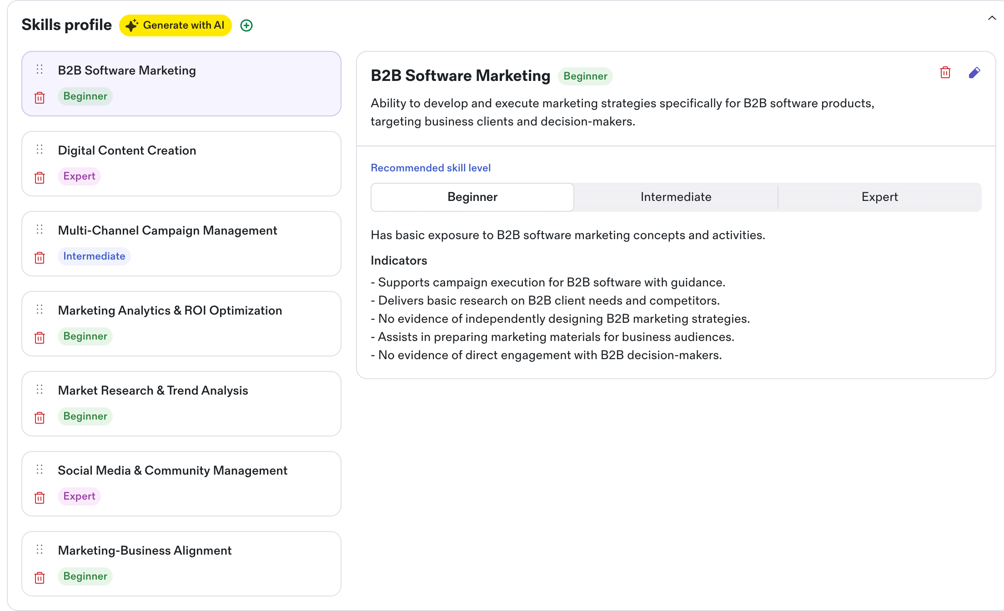Click the add skill plus icon
Screen dimensions: 1004x611
[246, 25]
